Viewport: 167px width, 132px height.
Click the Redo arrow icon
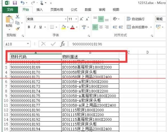(33, 3)
